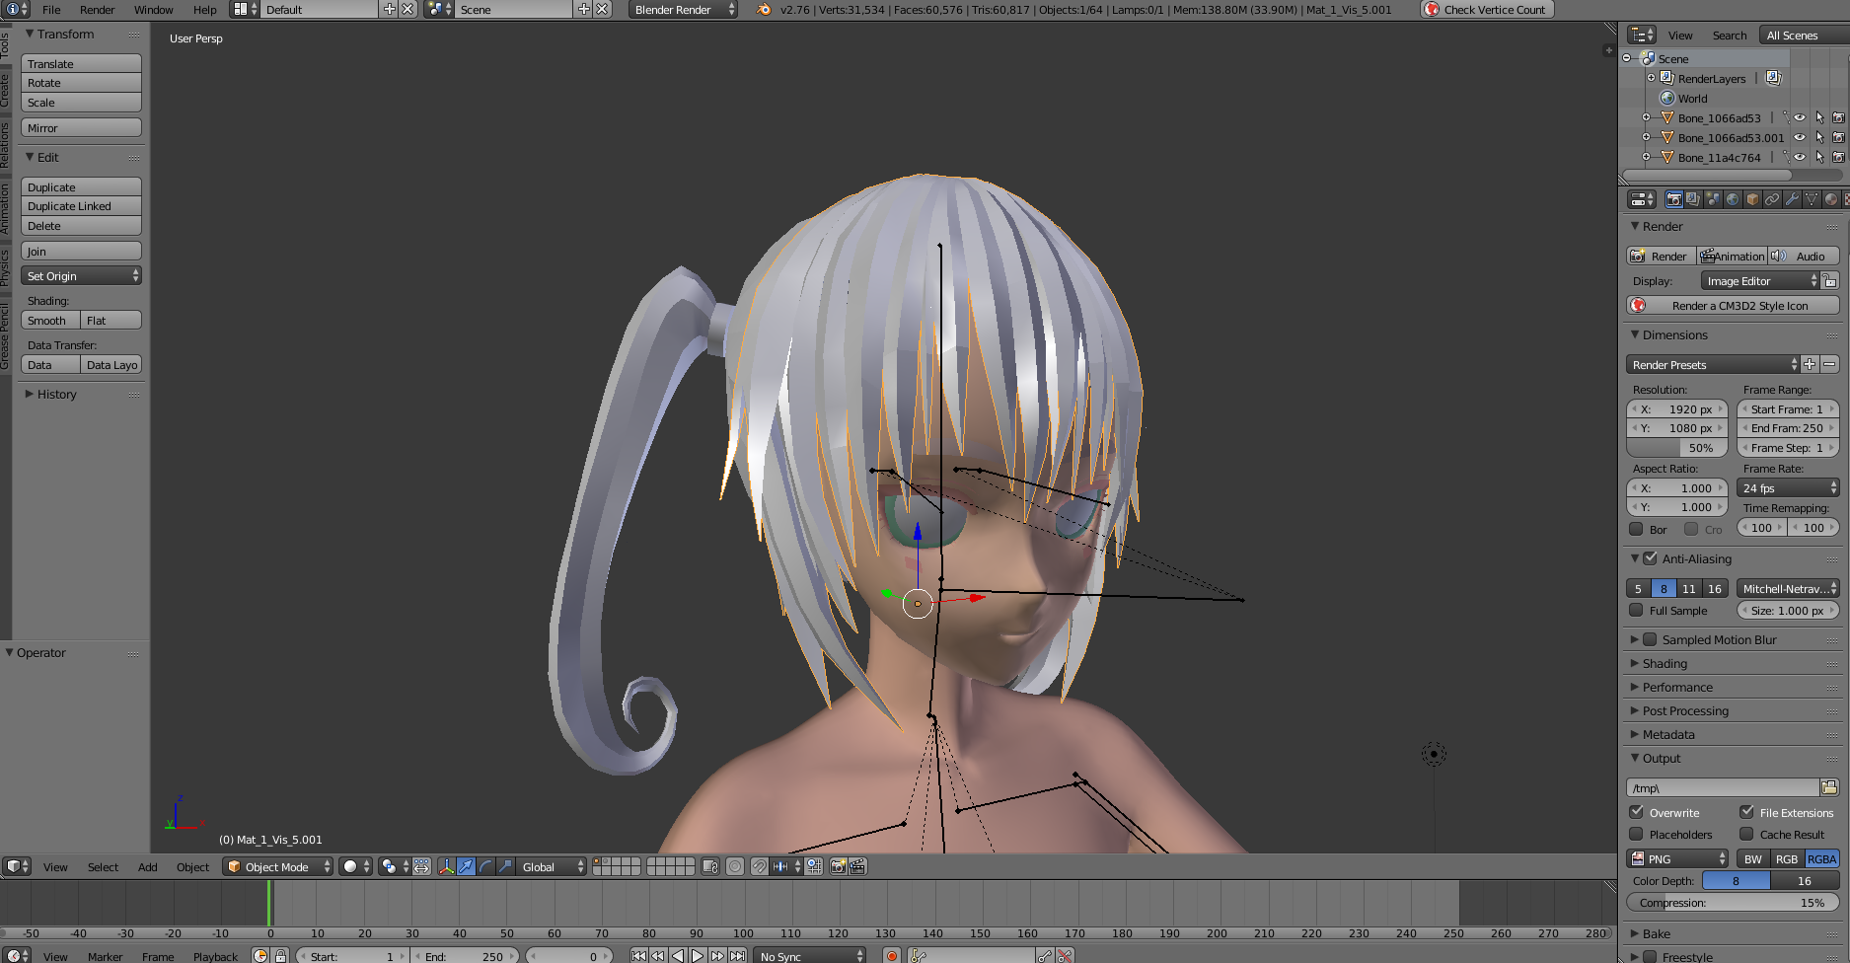Toggle the File Extensions checkbox
1850x963 pixels.
(x=1746, y=812)
